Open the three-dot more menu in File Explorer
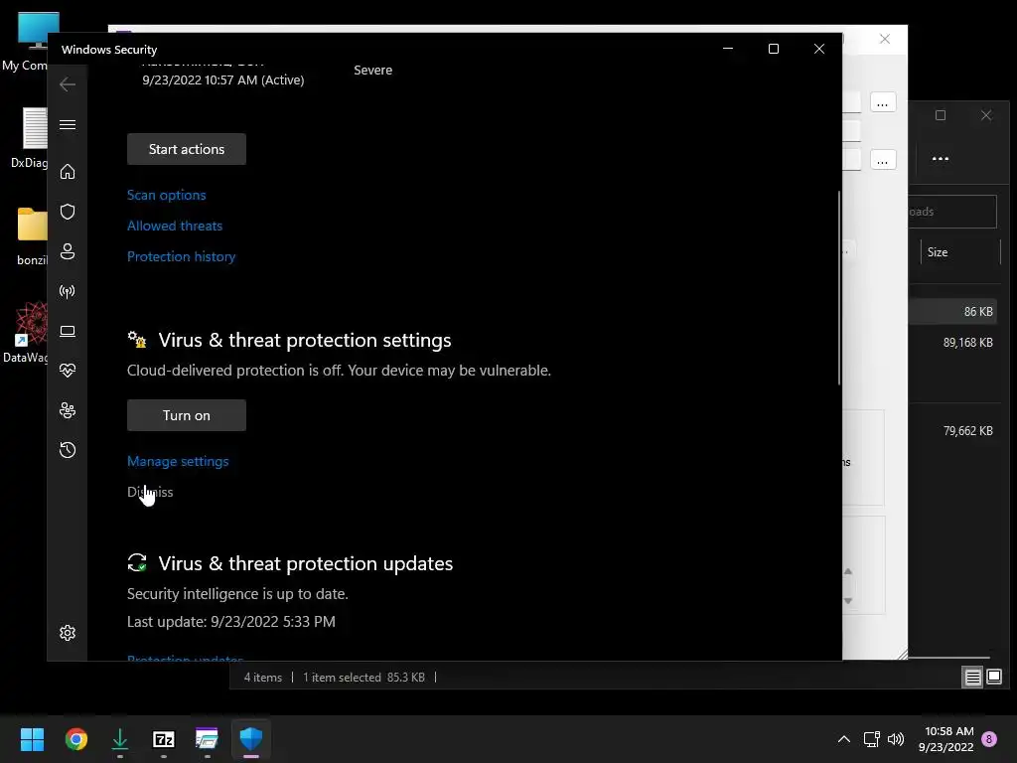 [941, 158]
